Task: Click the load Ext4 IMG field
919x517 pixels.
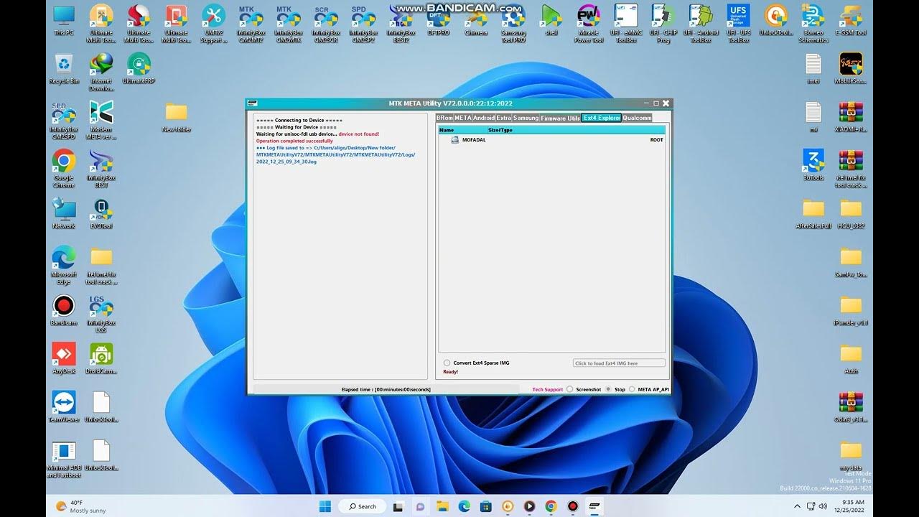Action: [x=619, y=363]
